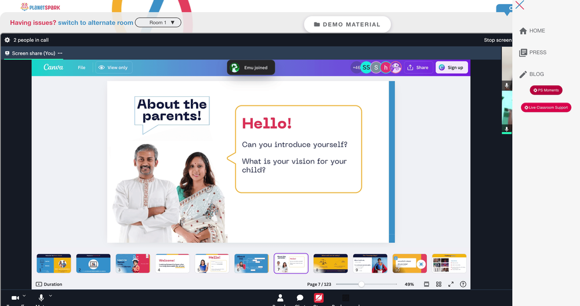
Task: Click the lower video tile microphone icon
Action: point(507,129)
